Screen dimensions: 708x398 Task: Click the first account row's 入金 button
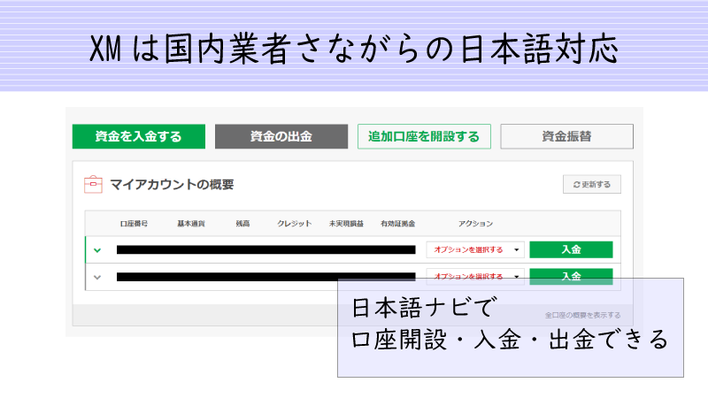(571, 249)
